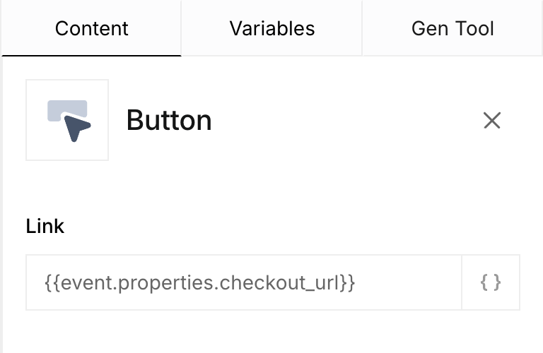Click the gray rectangle in Button icon
Viewport: 543px width, 353px height.
(67, 110)
